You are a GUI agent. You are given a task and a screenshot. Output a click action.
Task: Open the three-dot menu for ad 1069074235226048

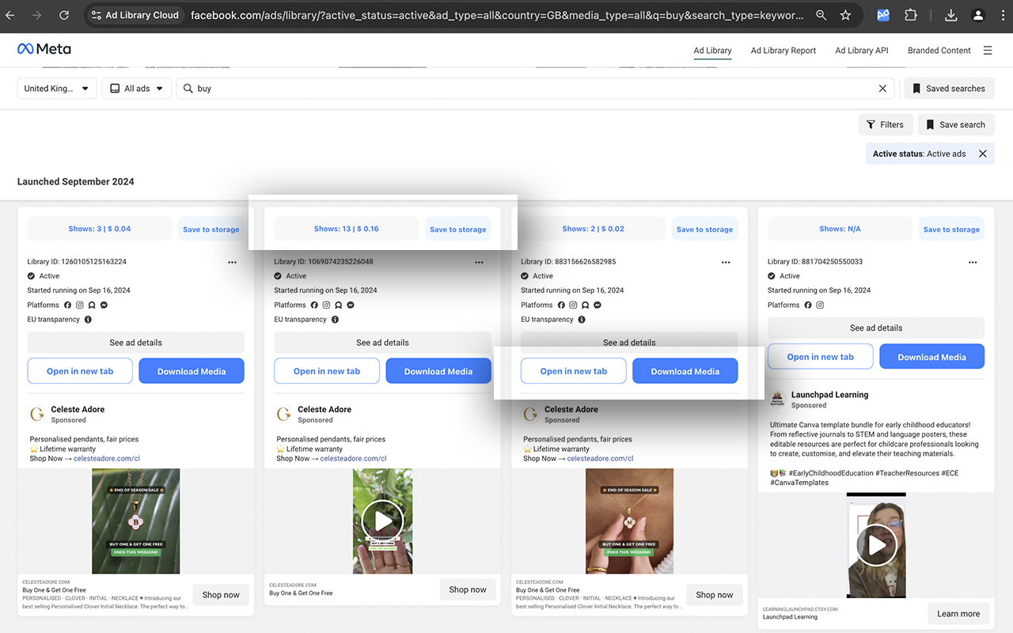(479, 262)
